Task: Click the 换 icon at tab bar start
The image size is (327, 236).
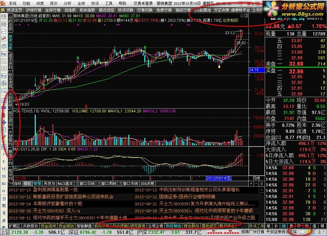Action: [x=3, y=10]
